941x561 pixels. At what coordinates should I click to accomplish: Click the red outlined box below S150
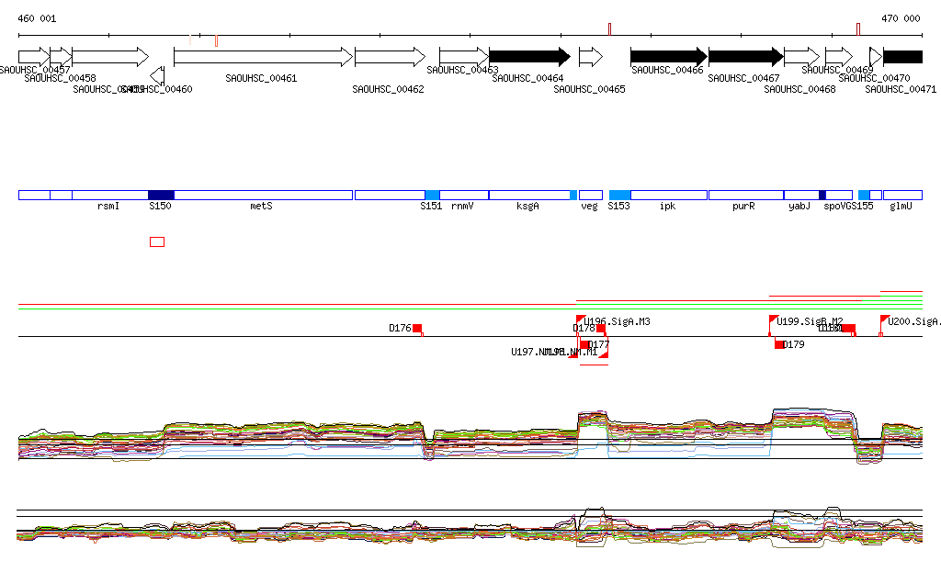click(x=157, y=241)
